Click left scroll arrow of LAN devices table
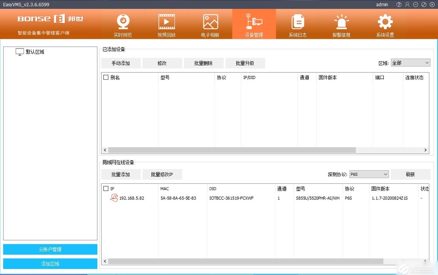The image size is (438, 275). [x=105, y=261]
